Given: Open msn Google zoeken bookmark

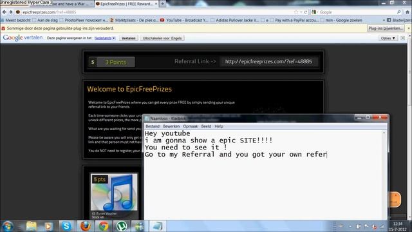Looking at the screenshot, I should (x=341, y=20).
